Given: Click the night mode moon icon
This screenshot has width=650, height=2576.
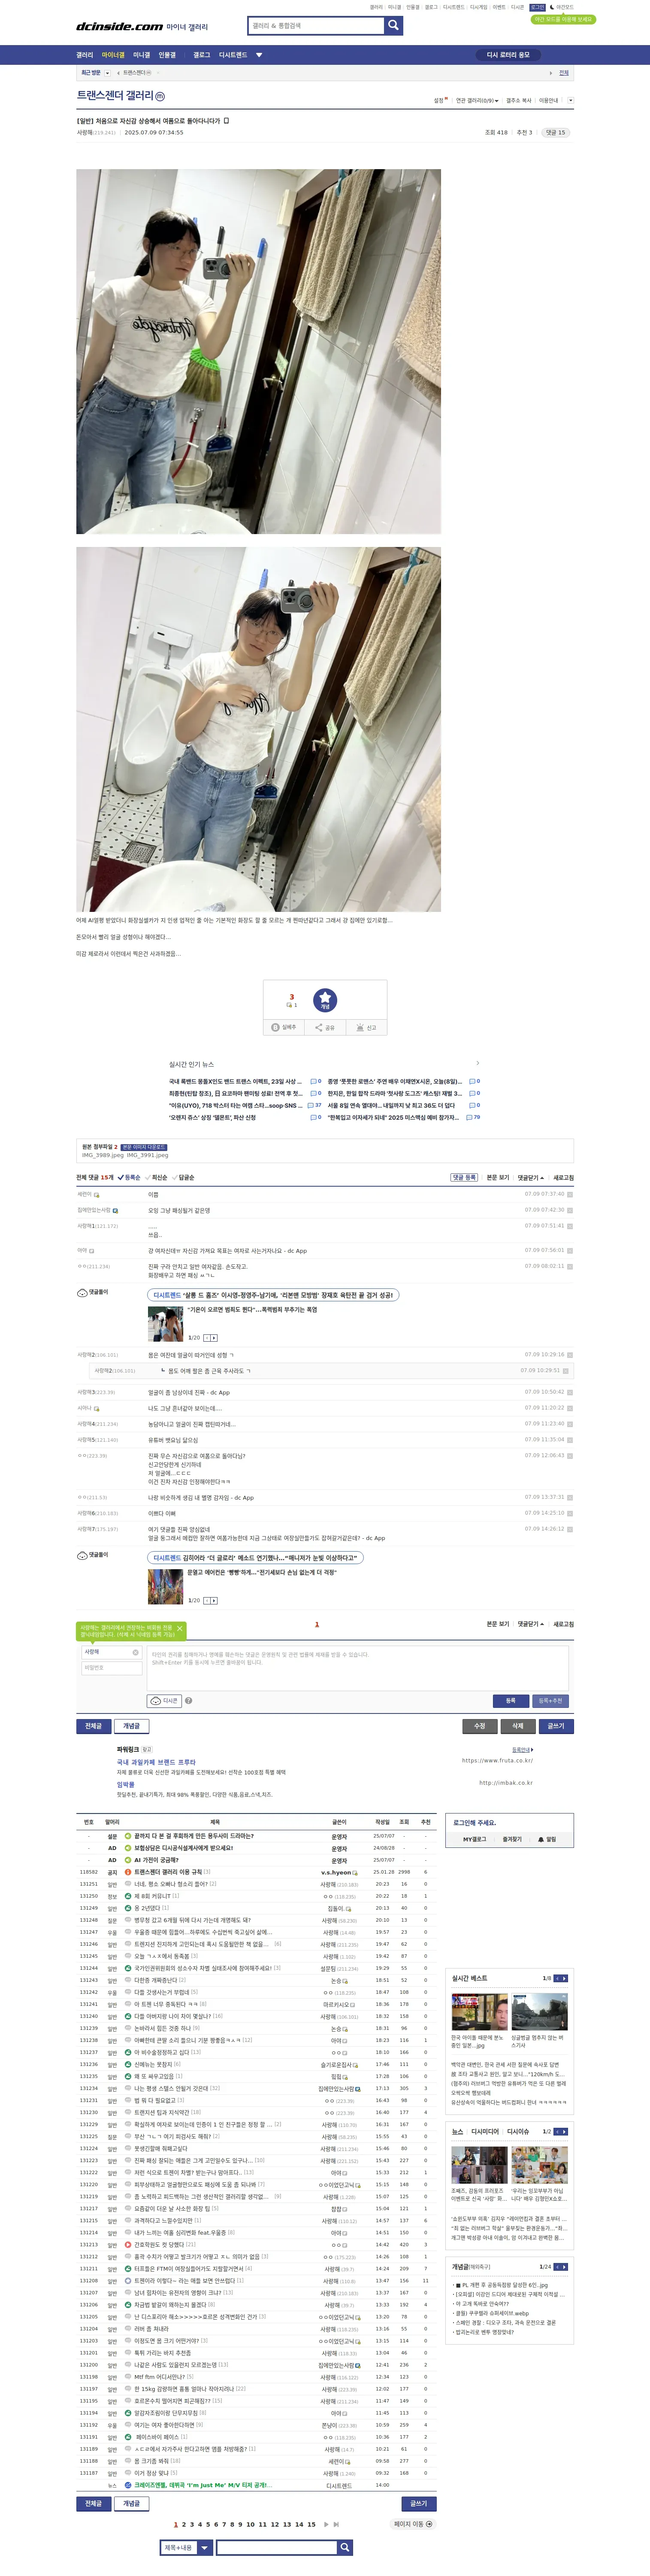Looking at the screenshot, I should point(552,7).
